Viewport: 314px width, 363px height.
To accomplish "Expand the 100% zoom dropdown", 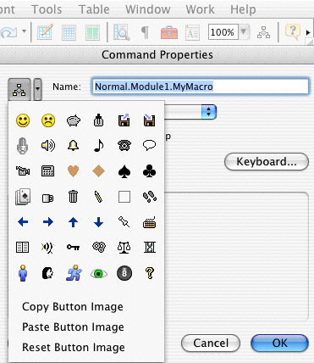I will tap(243, 31).
